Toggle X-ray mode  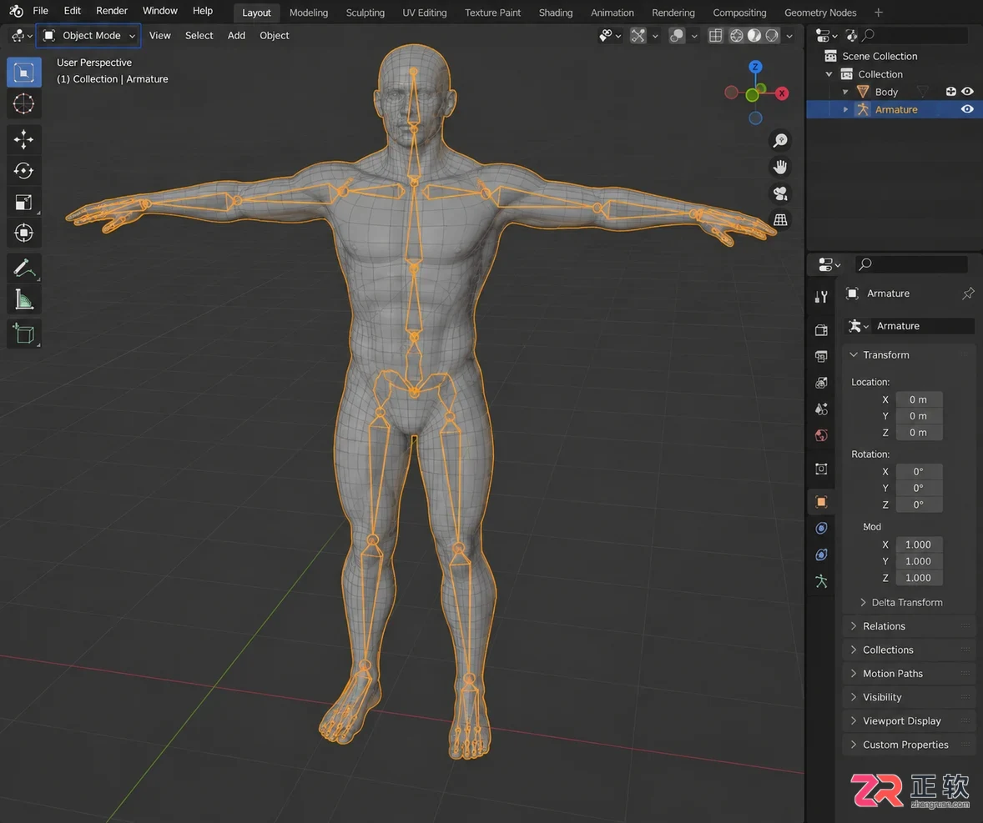715,36
